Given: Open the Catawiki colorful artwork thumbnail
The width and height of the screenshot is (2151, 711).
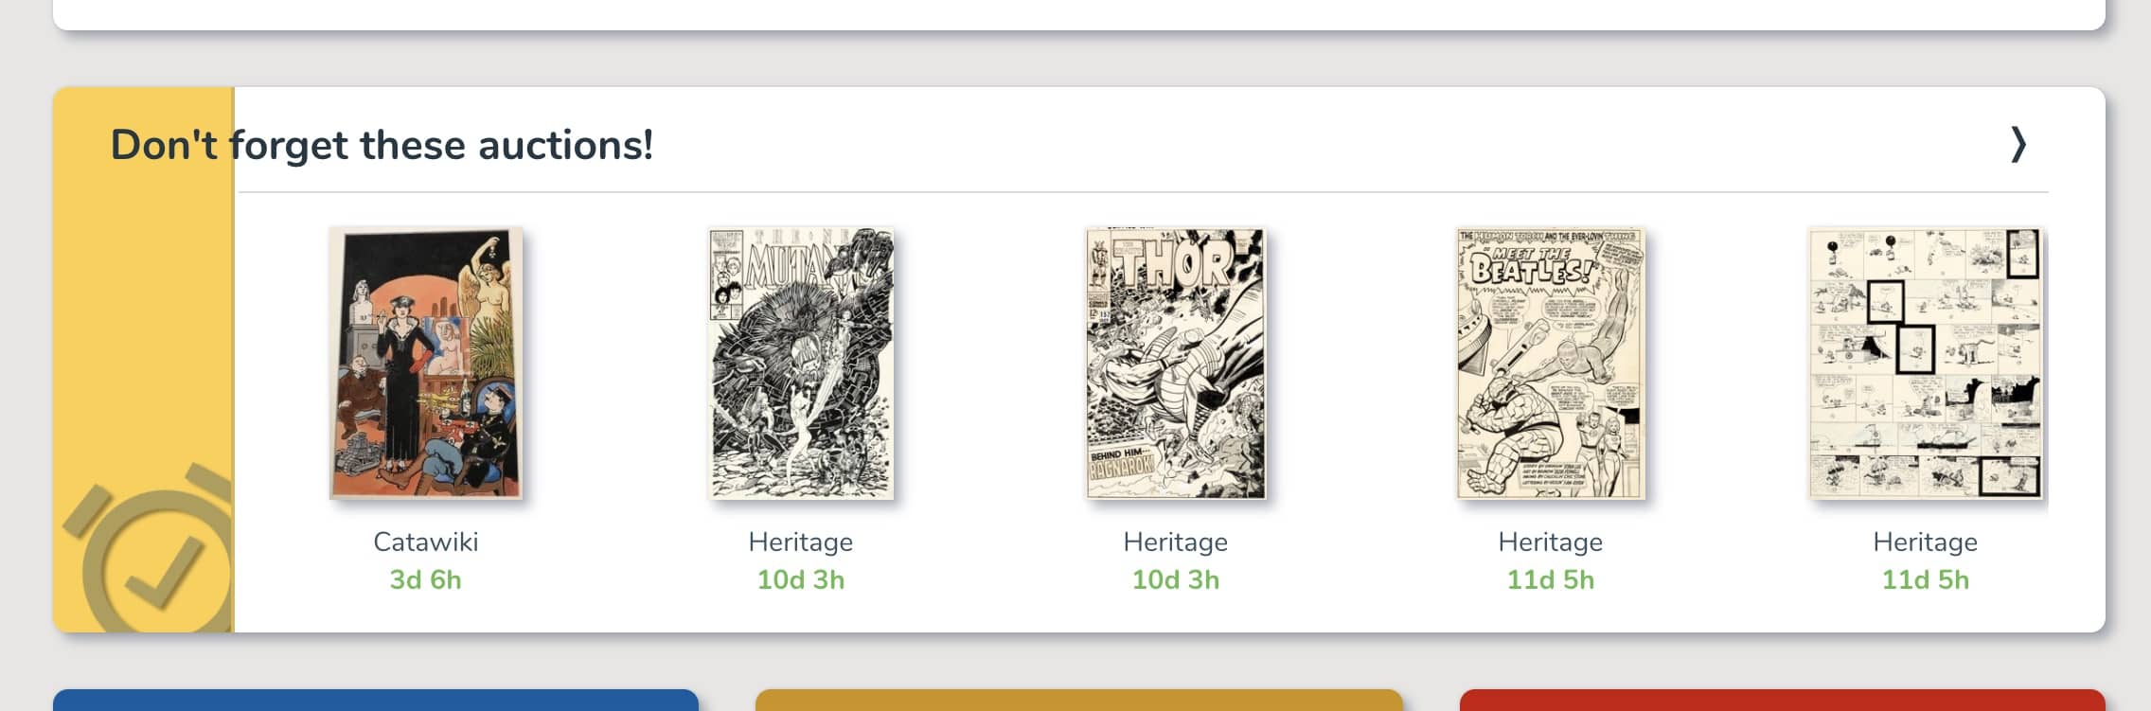Looking at the screenshot, I should click(426, 363).
